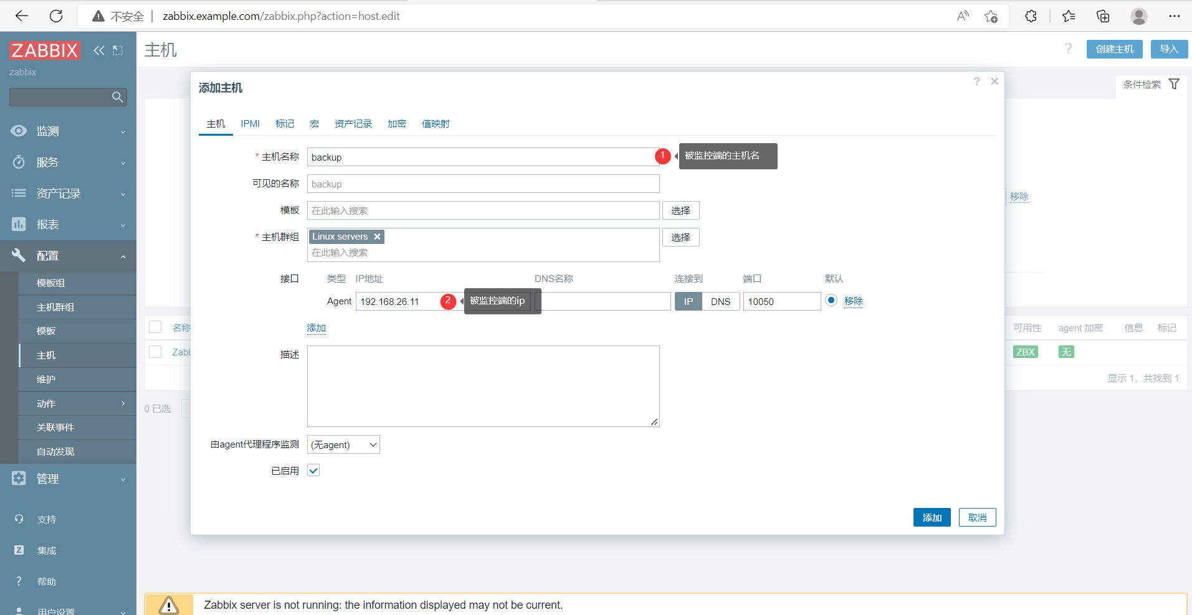This screenshot has height=615, width=1192.
Task: Click the 创建主机 button
Action: point(1115,49)
